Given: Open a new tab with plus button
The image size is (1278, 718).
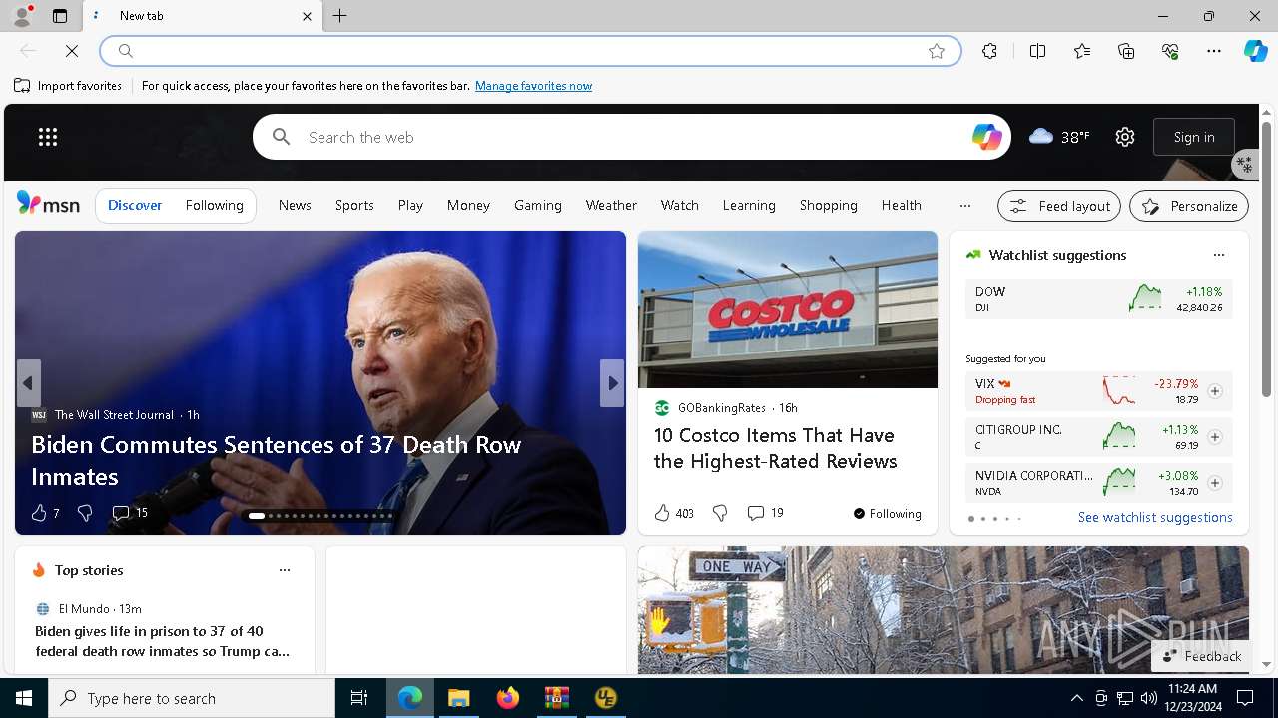Looking at the screenshot, I should pyautogui.click(x=340, y=16).
